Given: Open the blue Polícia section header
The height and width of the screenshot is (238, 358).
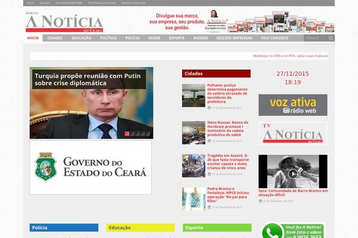Looking at the screenshot, I should (x=64, y=227).
